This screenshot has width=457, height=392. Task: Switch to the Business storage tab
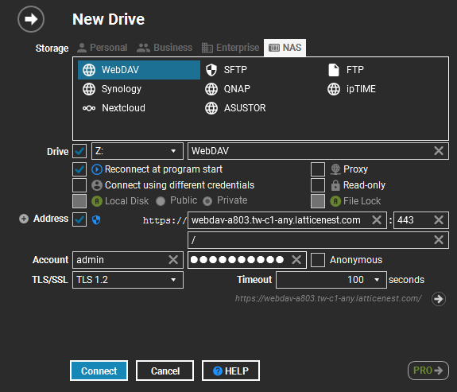click(165, 48)
